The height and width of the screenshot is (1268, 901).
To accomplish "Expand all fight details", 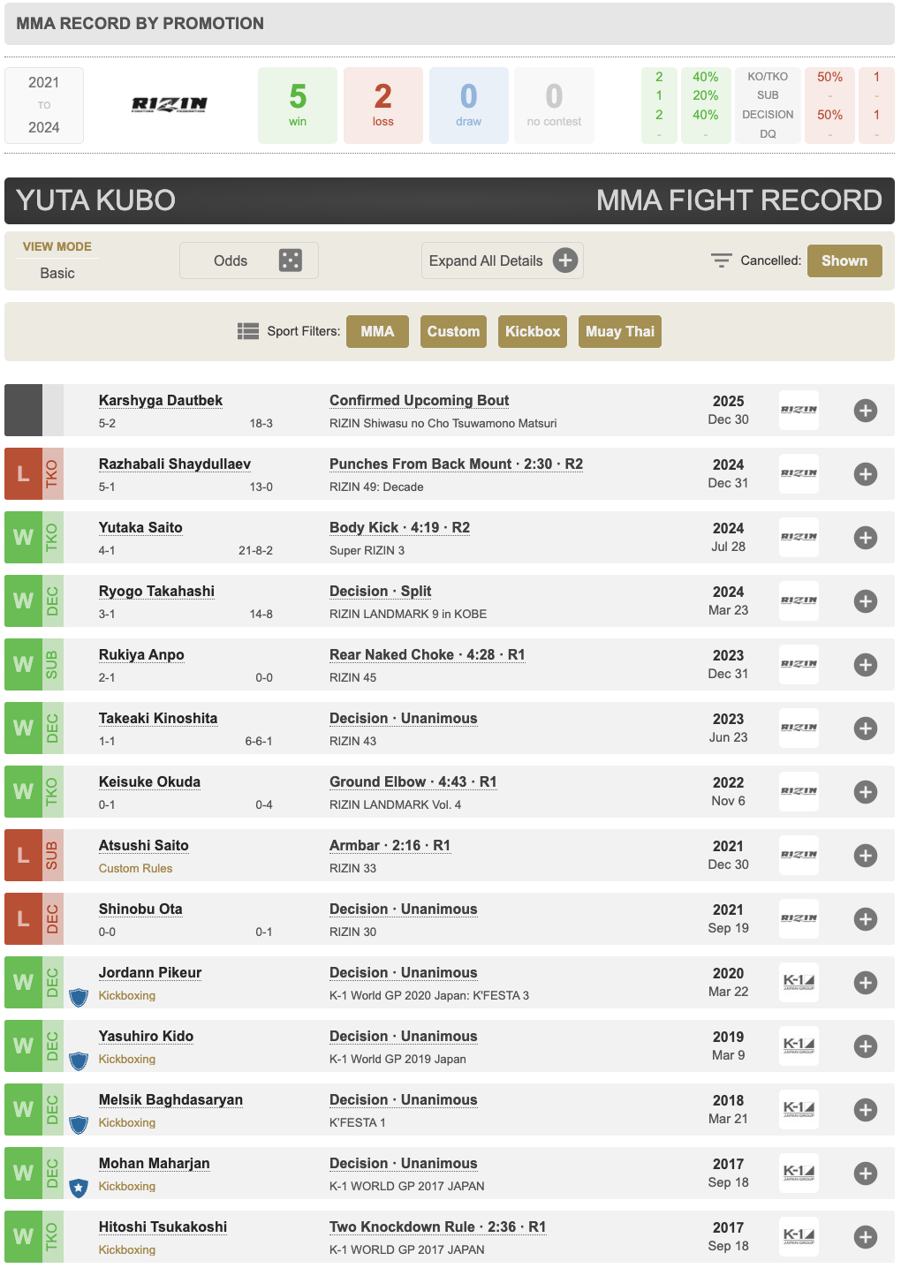I will 502,260.
